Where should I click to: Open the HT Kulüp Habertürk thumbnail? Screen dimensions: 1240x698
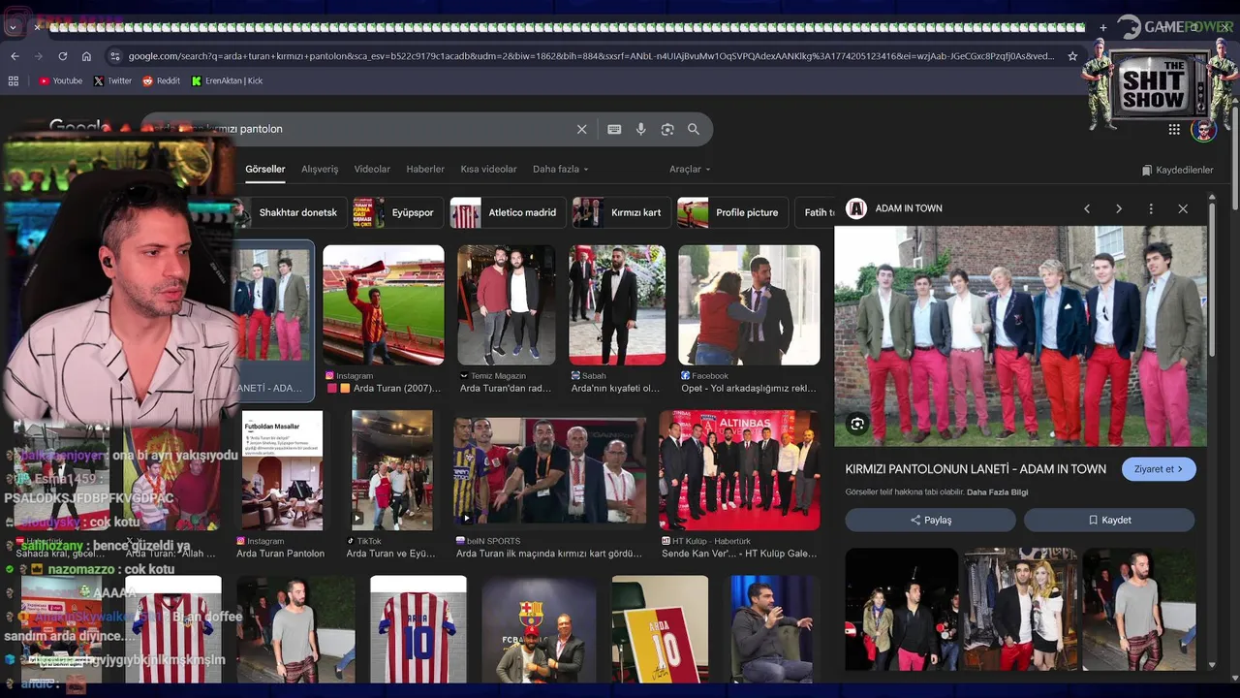pos(739,470)
